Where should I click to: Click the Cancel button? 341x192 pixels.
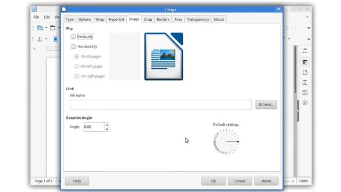[x=240, y=181]
